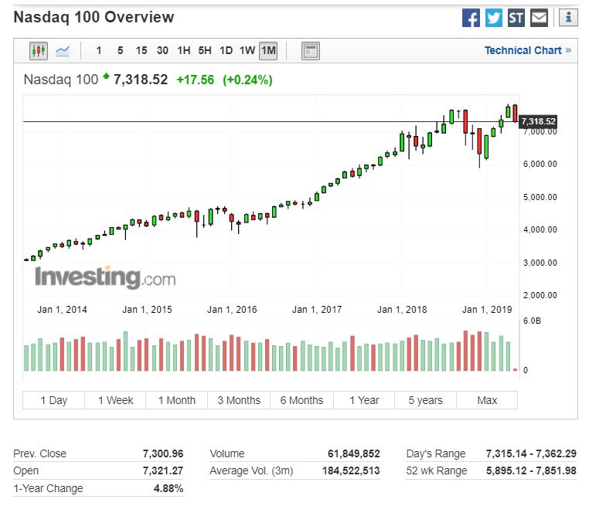The image size is (589, 506).
Task: Click the Nasdaq 100 Overview heading
Action: [94, 17]
